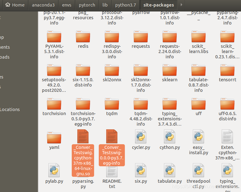Image resolution: width=241 pixels, height=192 pixels.
Task: Select the _ConverTestswig-0.0.0-py3.7.egg-info file icon
Action: click(x=112, y=136)
